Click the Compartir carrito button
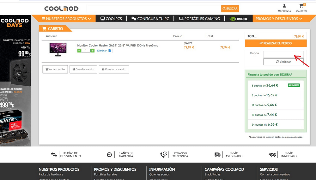The height and width of the screenshot is (180, 316). [x=114, y=69]
